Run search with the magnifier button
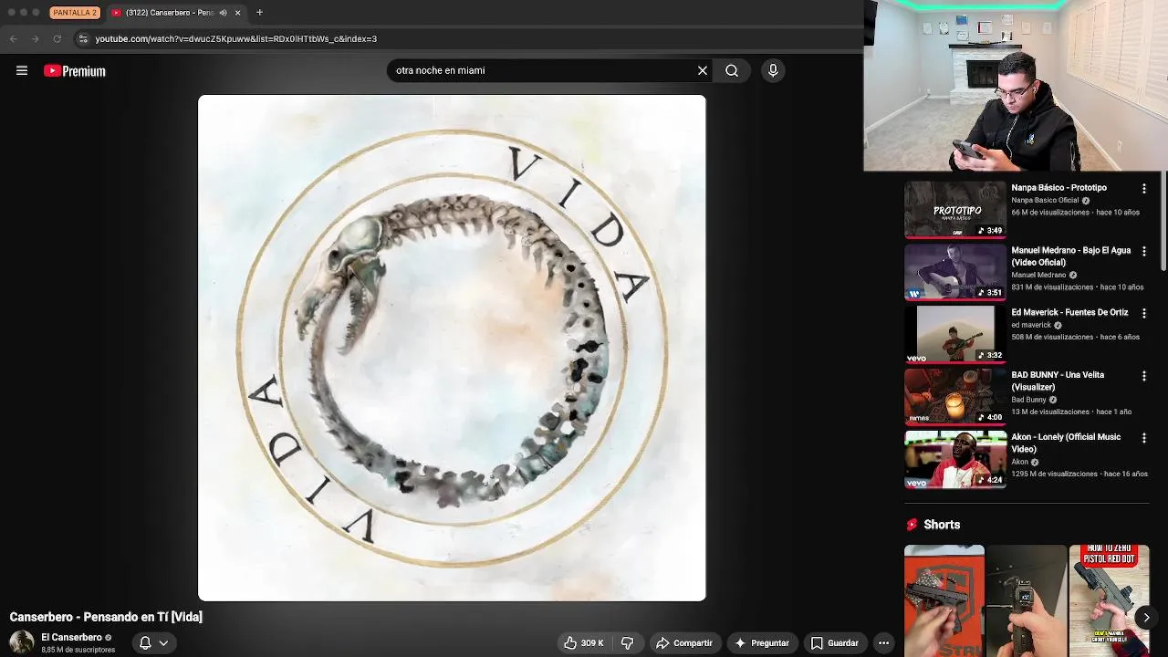This screenshot has width=1168, height=657. coord(732,70)
